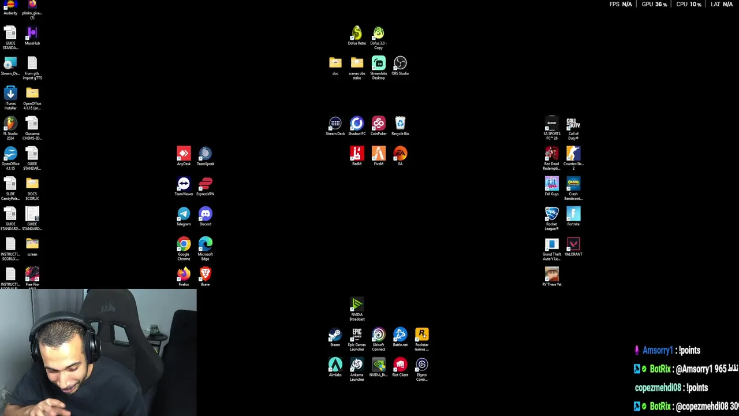Open the Oussama CHEMS-ED… document
Viewport: 739px width, 416px height.
click(32, 129)
